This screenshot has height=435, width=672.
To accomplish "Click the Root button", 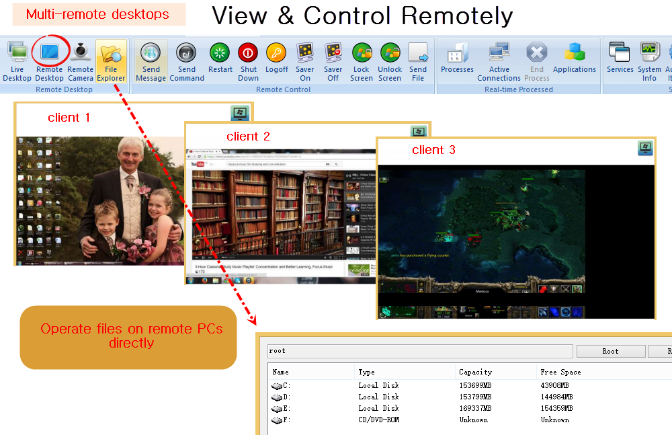I will [610, 351].
